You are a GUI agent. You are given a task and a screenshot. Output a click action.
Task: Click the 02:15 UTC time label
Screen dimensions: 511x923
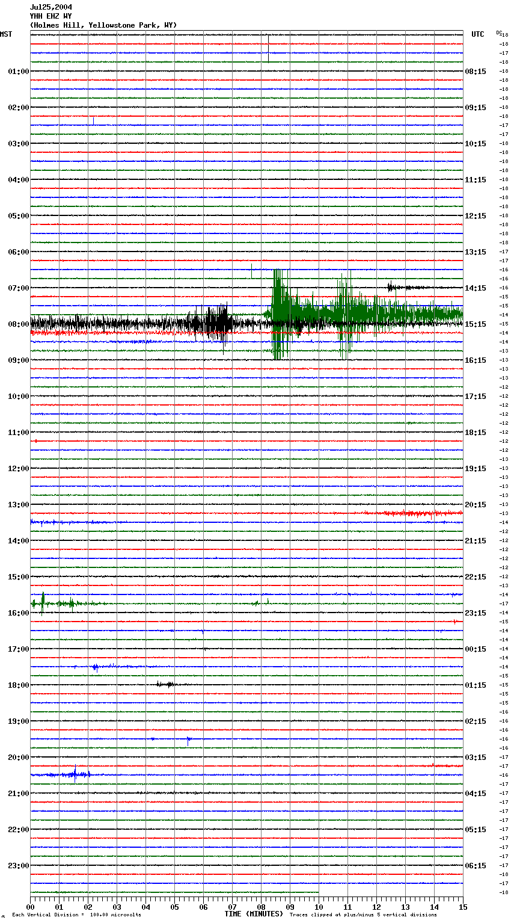click(x=476, y=721)
